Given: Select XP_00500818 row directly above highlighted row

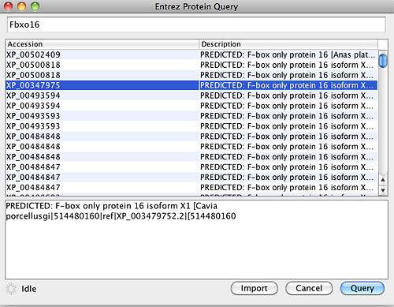Looking at the screenshot, I should (191, 75).
